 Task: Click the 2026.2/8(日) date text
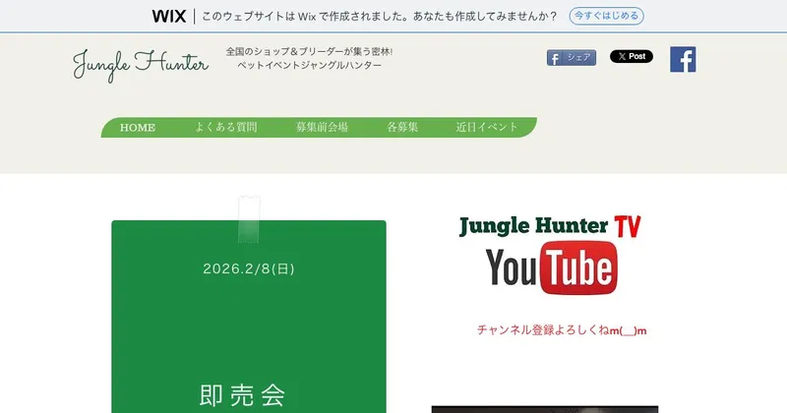coord(249,269)
